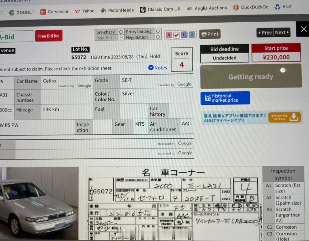
Task: Click the Free Bid fee button
Action: coord(49,36)
